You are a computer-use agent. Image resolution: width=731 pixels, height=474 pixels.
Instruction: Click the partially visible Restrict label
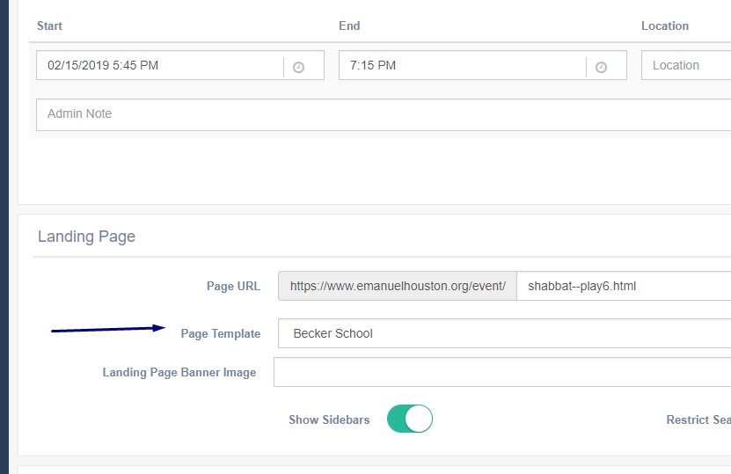tap(698, 419)
